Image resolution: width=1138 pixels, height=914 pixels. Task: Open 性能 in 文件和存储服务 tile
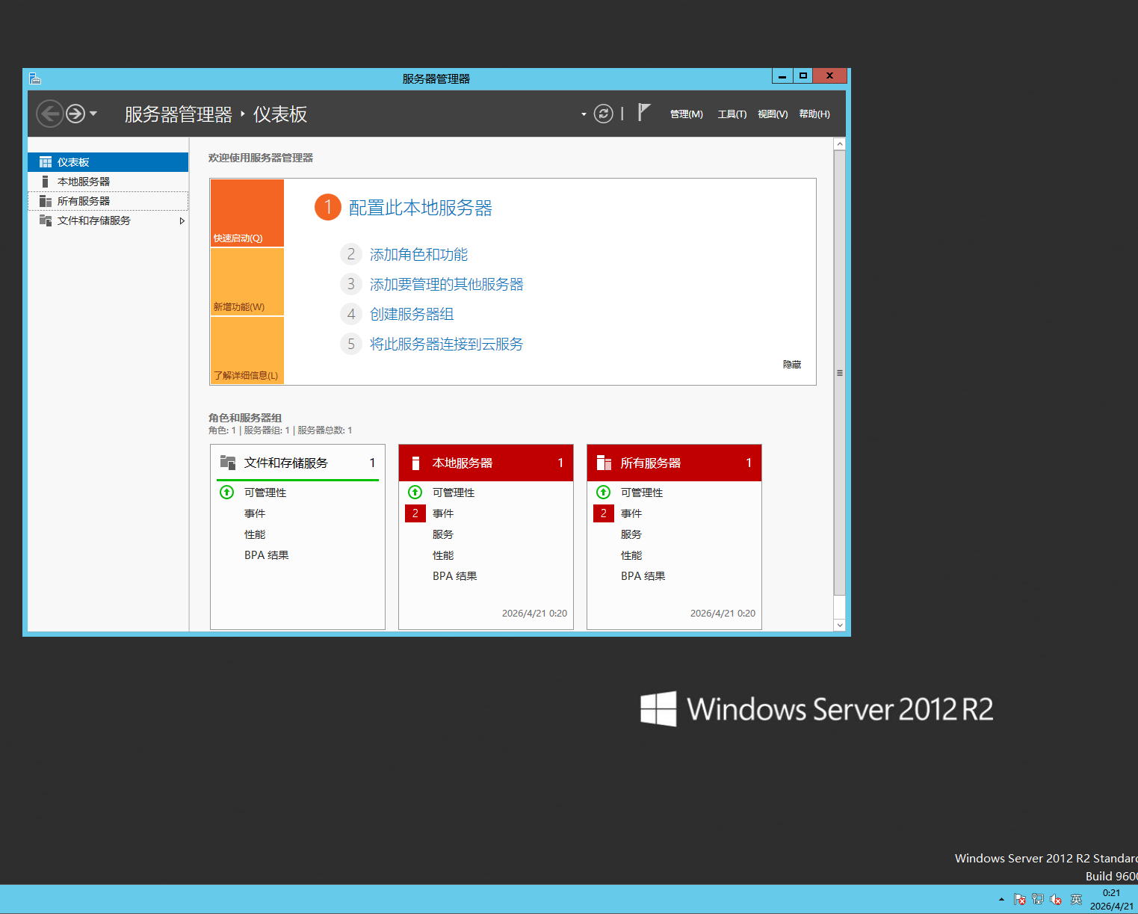point(255,534)
